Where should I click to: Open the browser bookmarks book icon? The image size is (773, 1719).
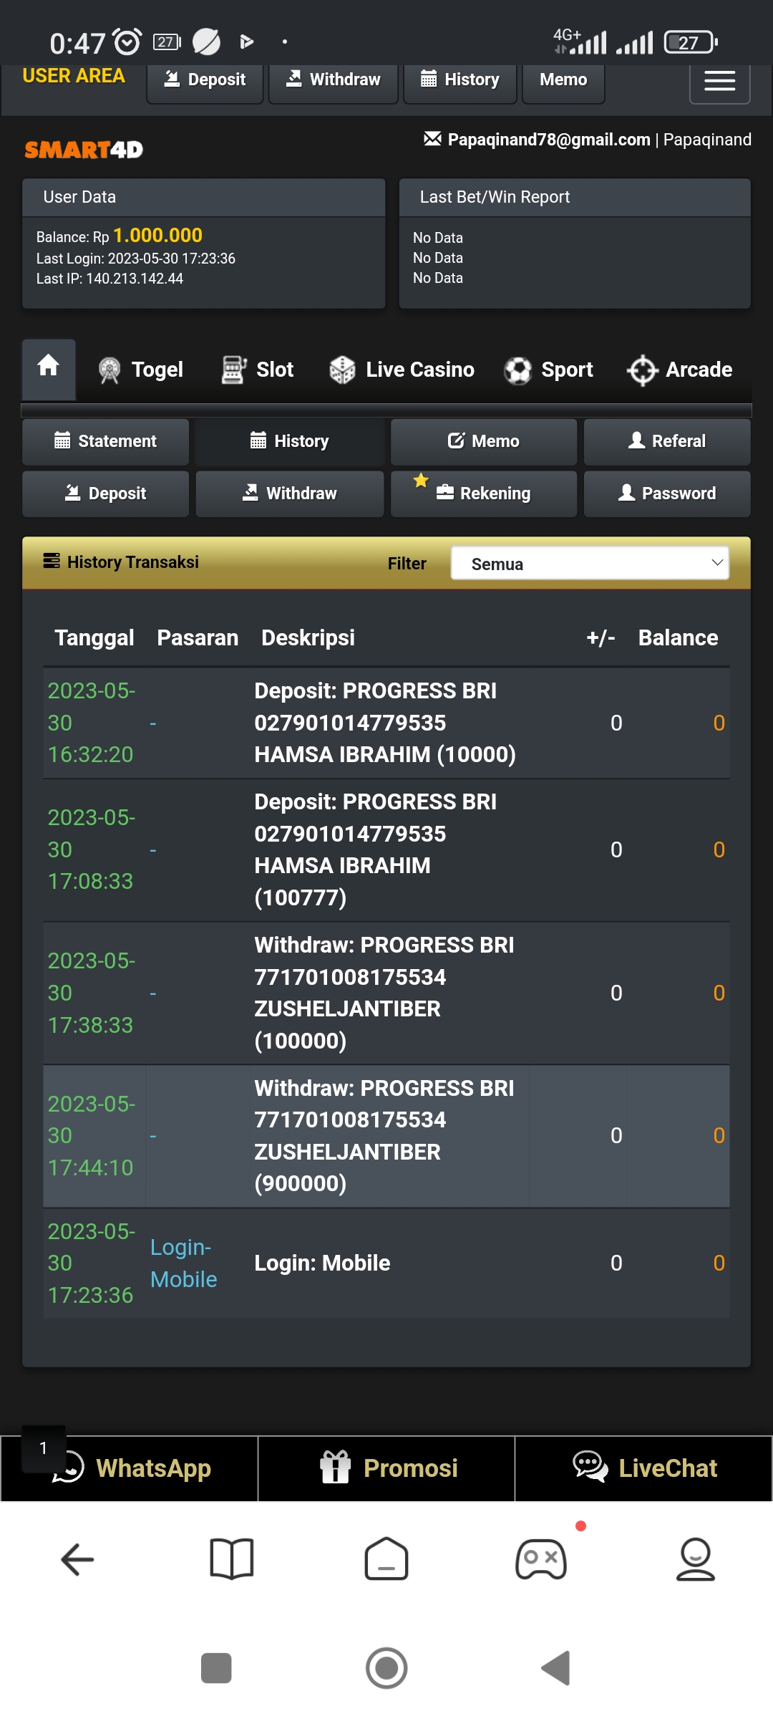point(232,1559)
